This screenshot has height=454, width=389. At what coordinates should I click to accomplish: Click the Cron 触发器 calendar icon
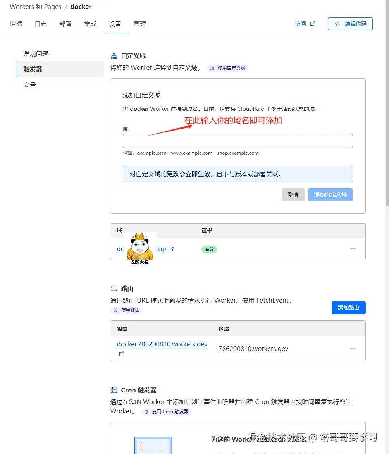click(114, 390)
